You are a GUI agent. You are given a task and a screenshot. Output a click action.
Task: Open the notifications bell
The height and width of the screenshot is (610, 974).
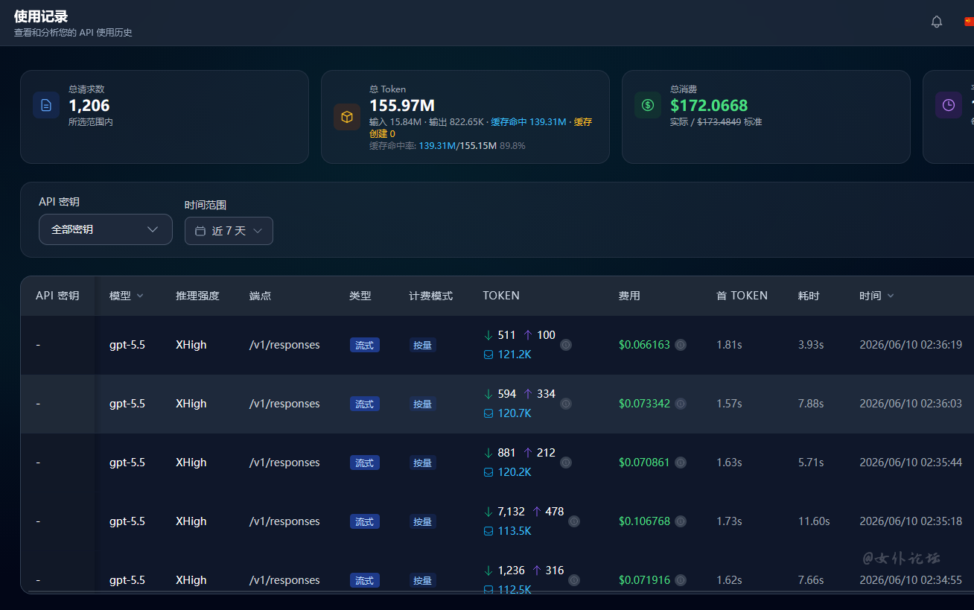coord(937,22)
